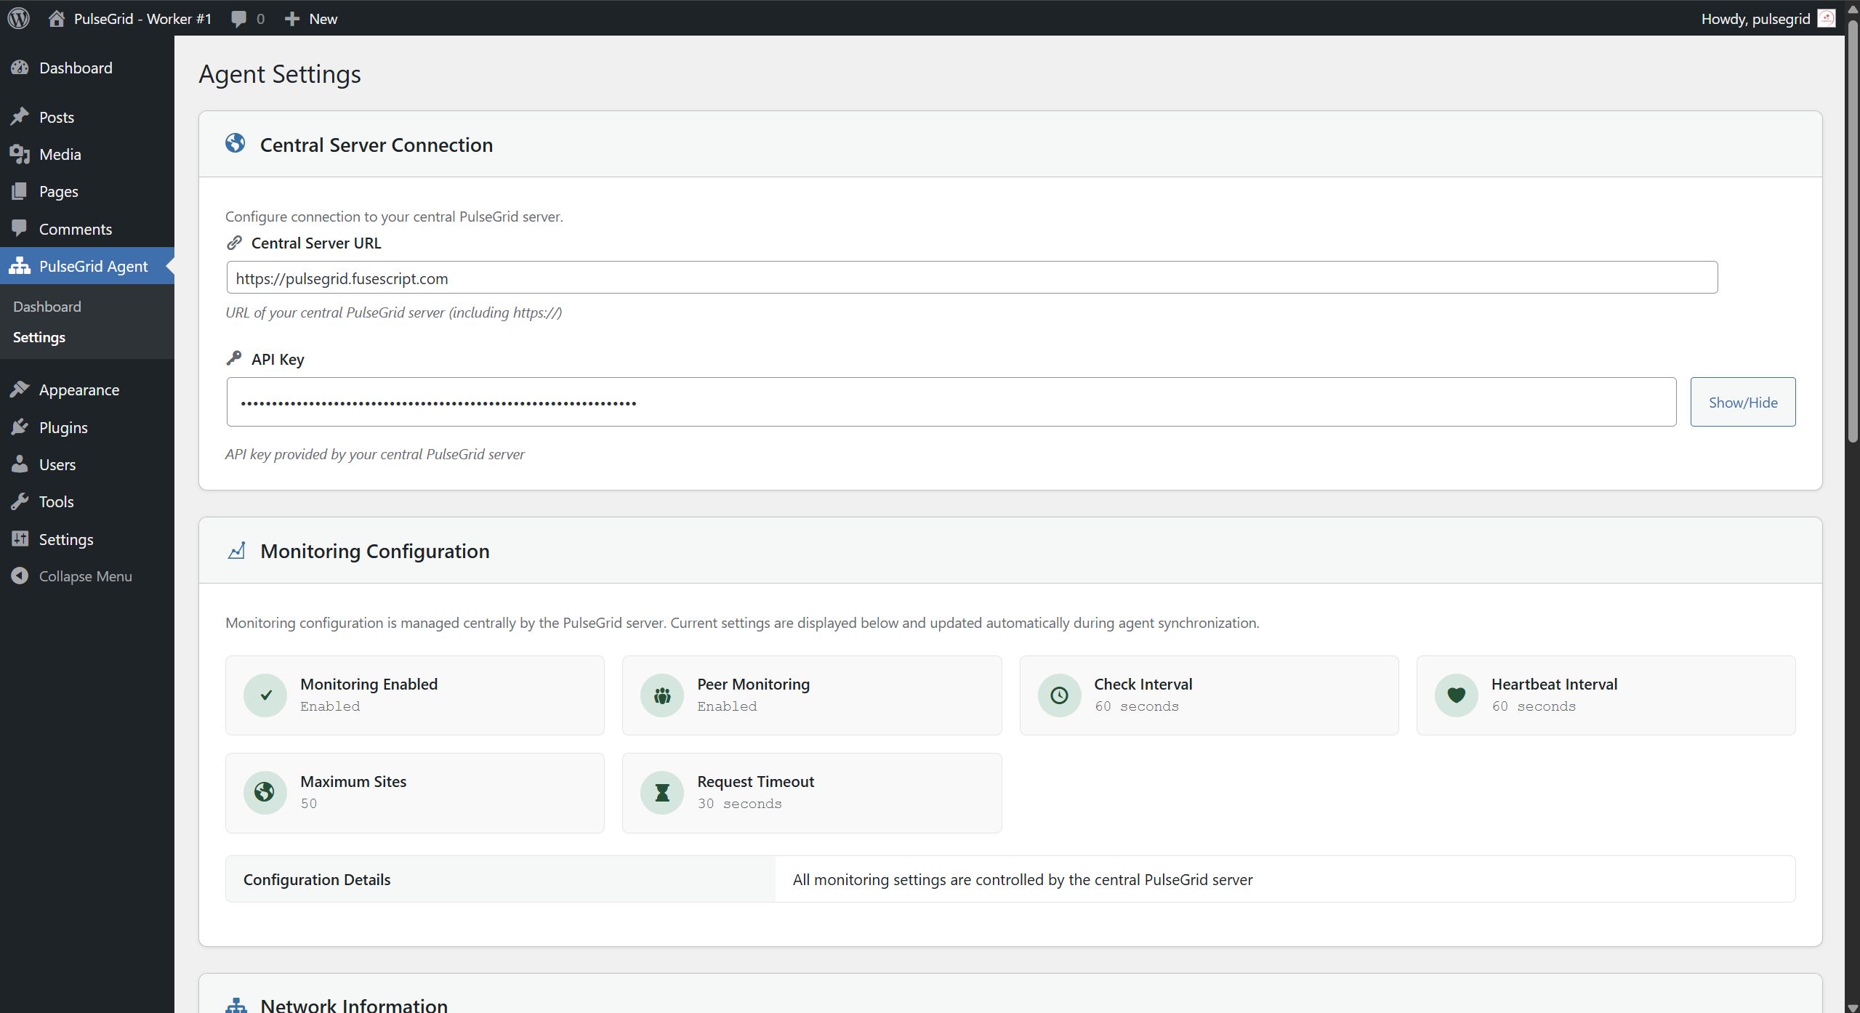Click the pulsegrid user avatar

[x=1826, y=18]
